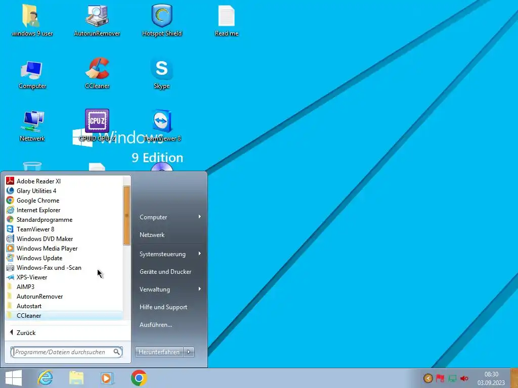Launch Windows Media Player from taskbar
The image size is (518, 388).
click(107, 378)
